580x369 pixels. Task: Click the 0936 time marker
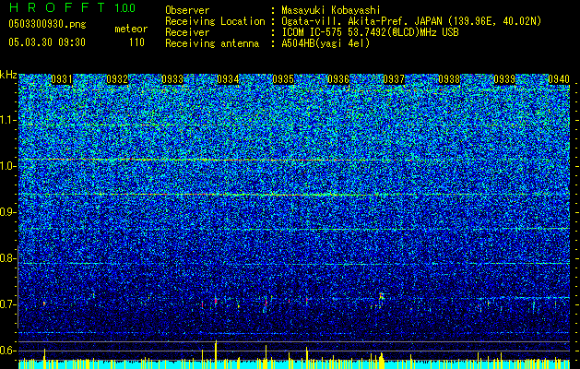tap(338, 79)
